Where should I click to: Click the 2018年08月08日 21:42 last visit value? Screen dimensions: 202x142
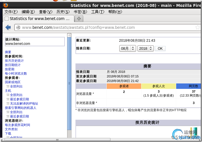click(123, 81)
